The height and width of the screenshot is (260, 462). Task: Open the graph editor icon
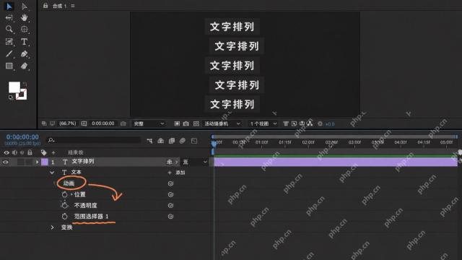click(x=194, y=141)
